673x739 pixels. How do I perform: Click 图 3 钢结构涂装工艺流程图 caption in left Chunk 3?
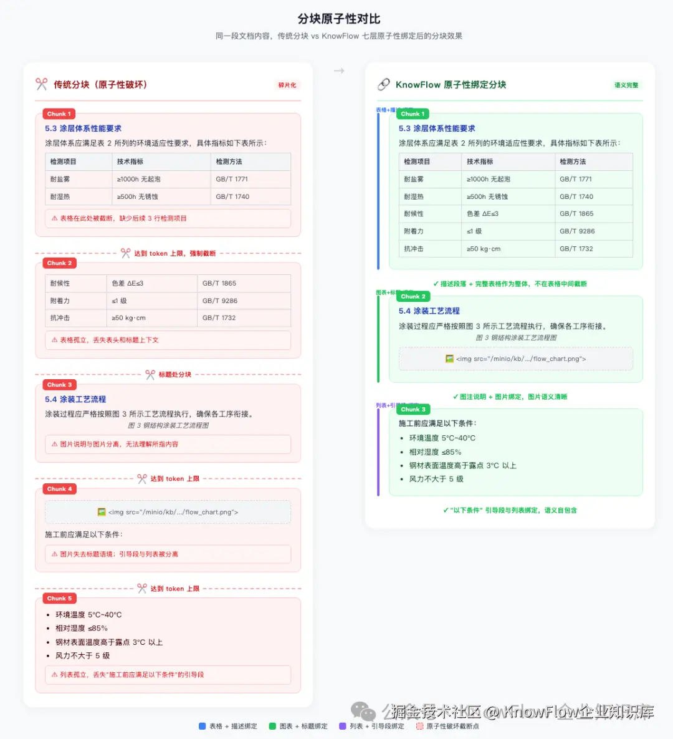point(168,425)
